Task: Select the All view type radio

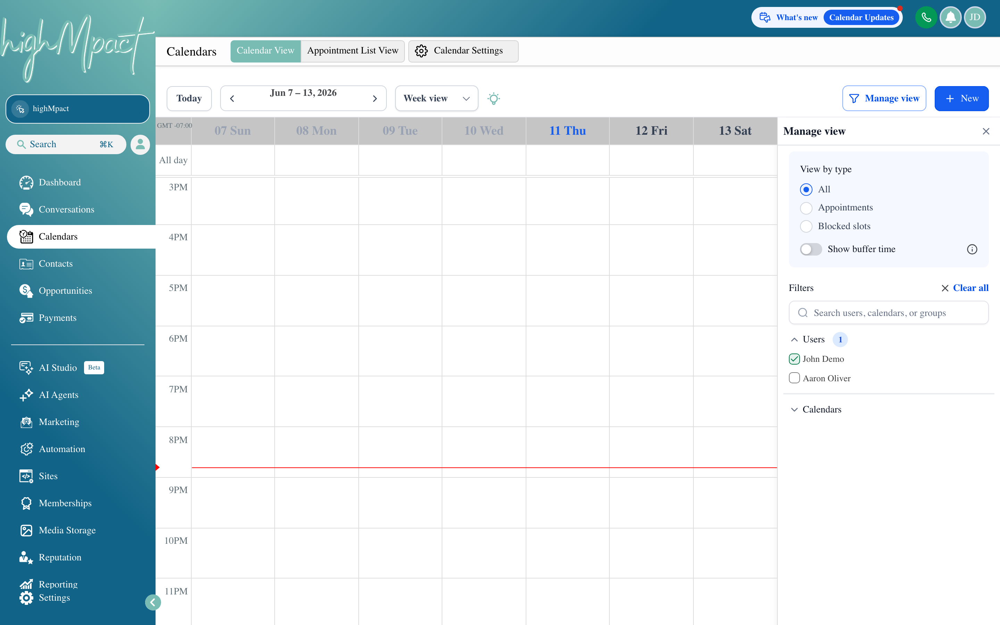Action: pyautogui.click(x=806, y=189)
